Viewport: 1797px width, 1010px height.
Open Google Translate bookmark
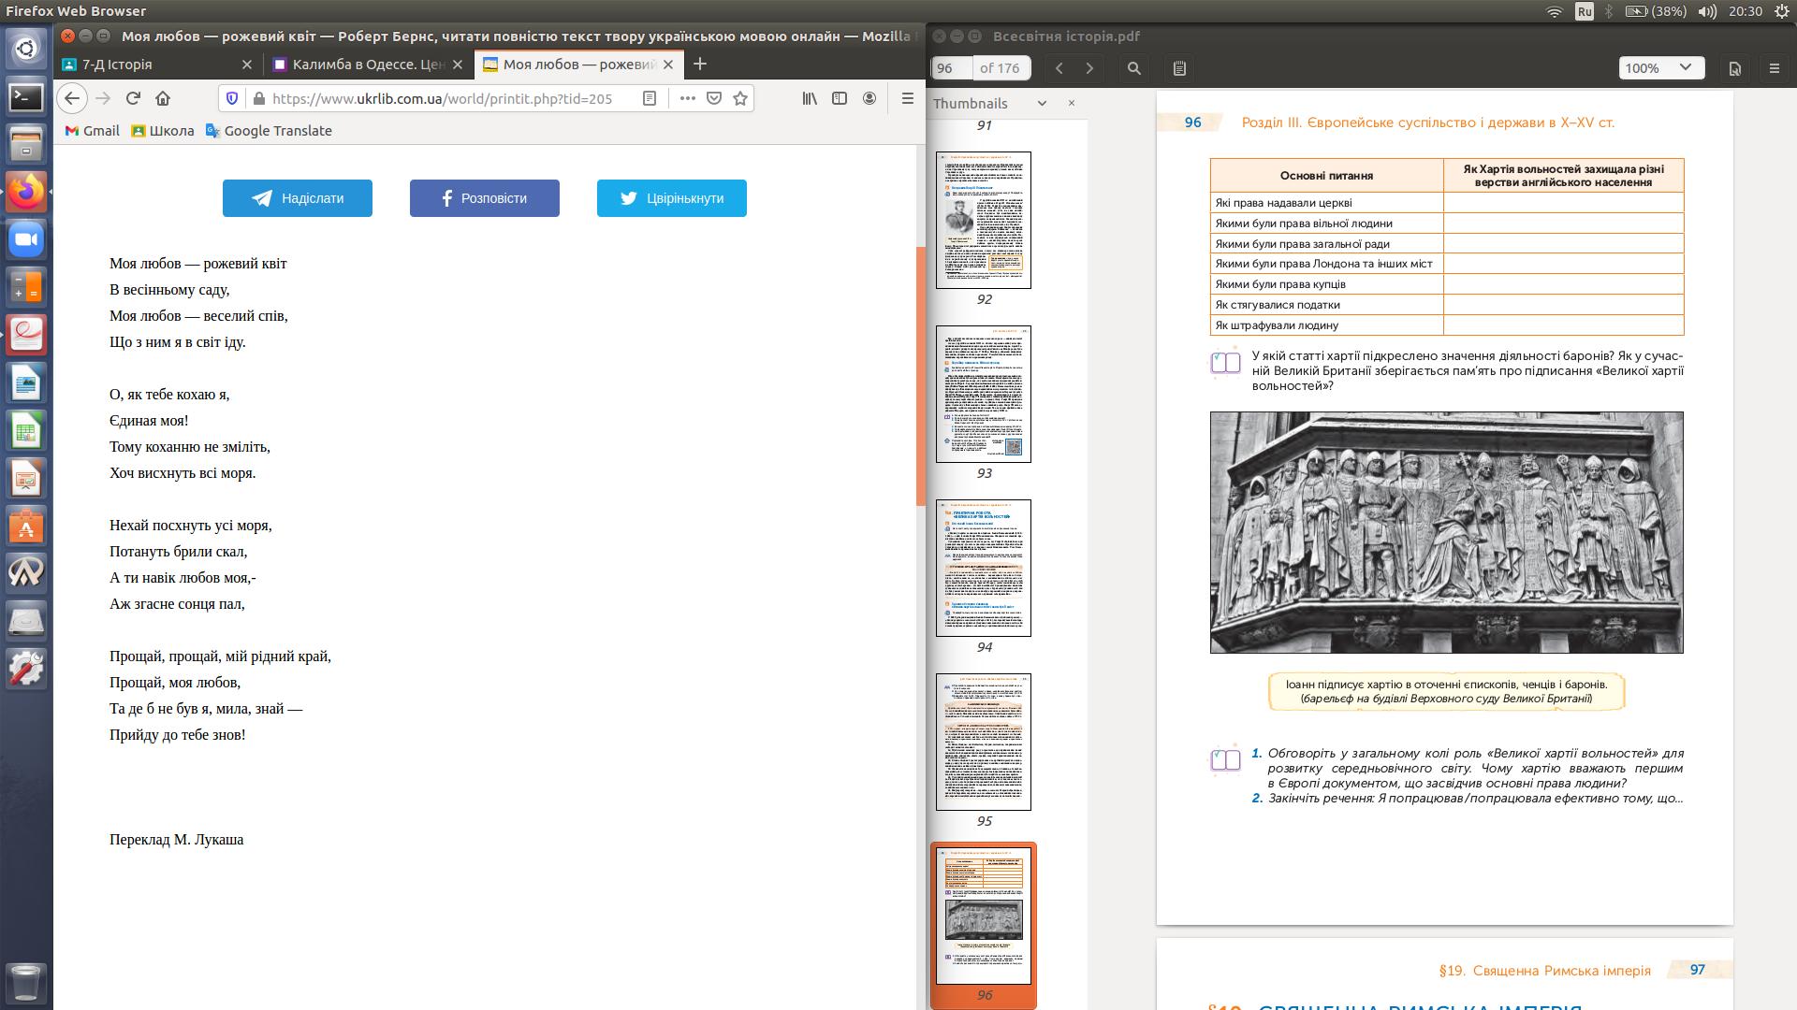[x=269, y=131]
